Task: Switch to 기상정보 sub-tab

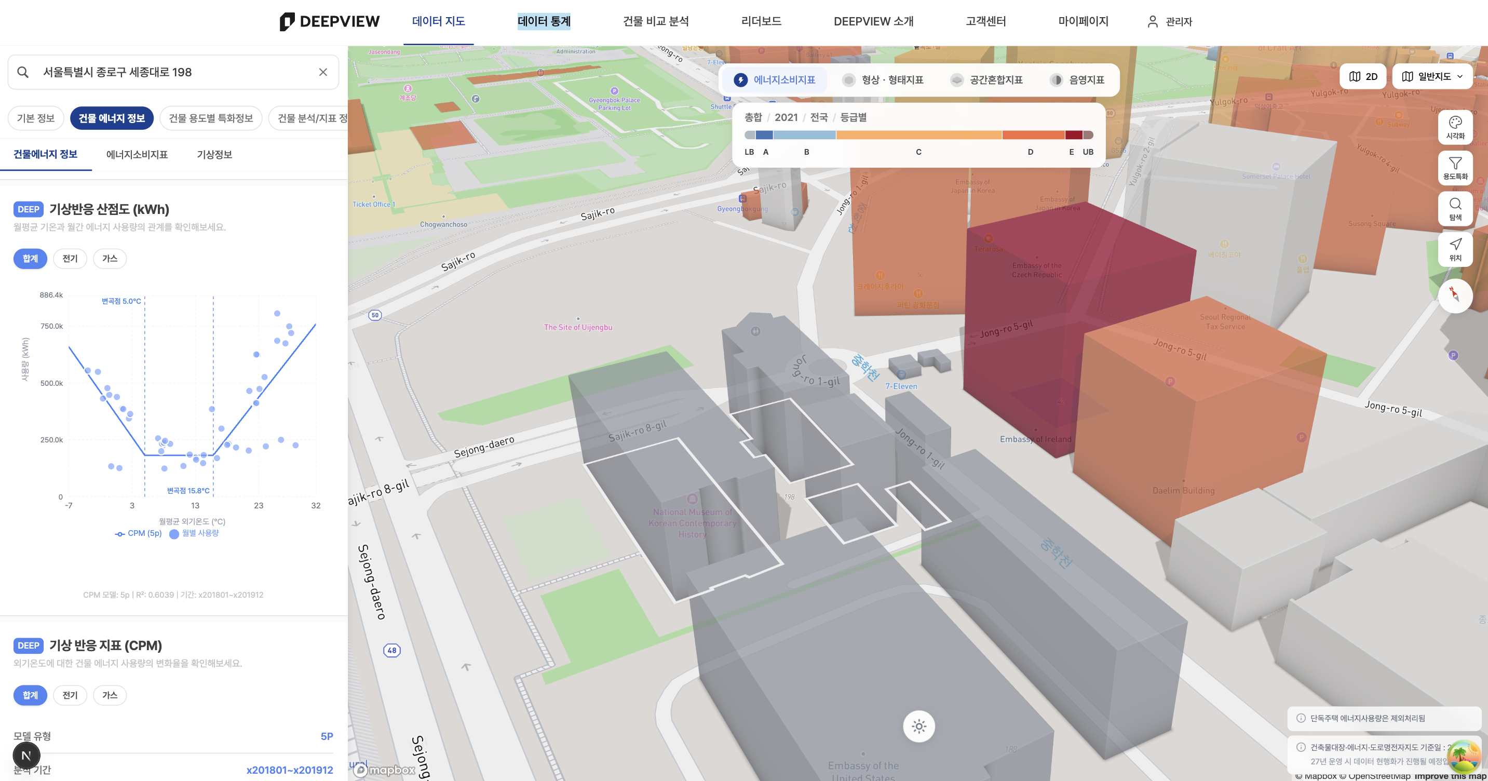Action: (x=214, y=155)
